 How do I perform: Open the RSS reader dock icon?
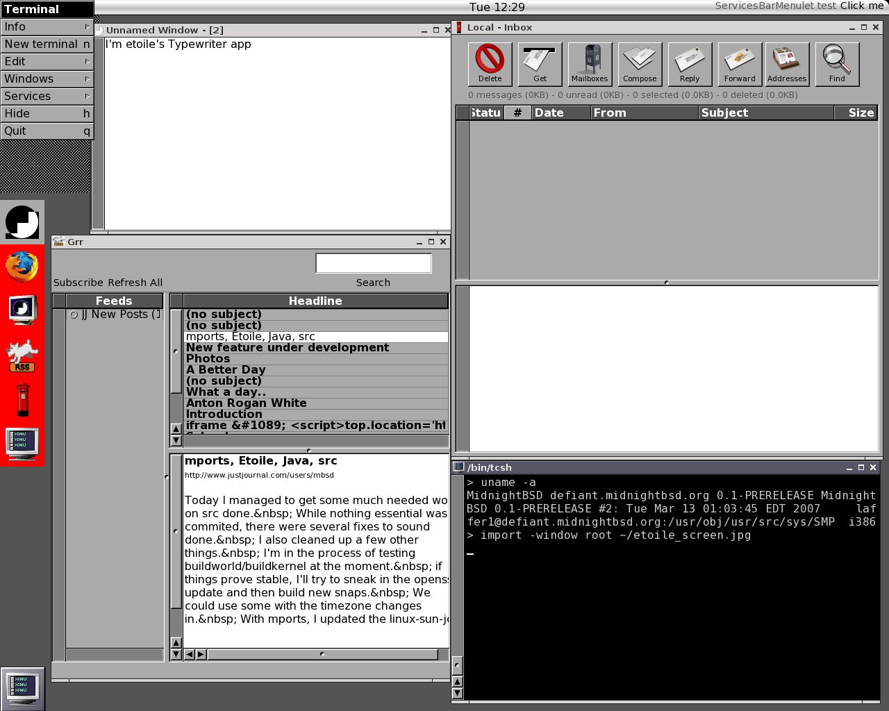(x=22, y=355)
